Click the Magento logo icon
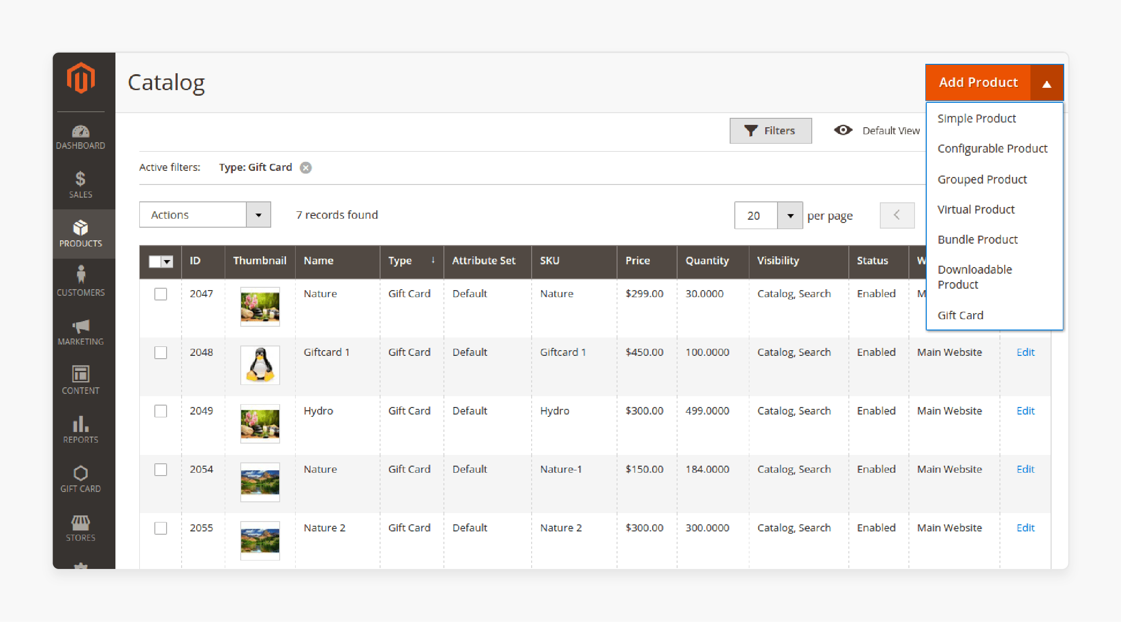This screenshot has height=622, width=1121. tap(81, 78)
